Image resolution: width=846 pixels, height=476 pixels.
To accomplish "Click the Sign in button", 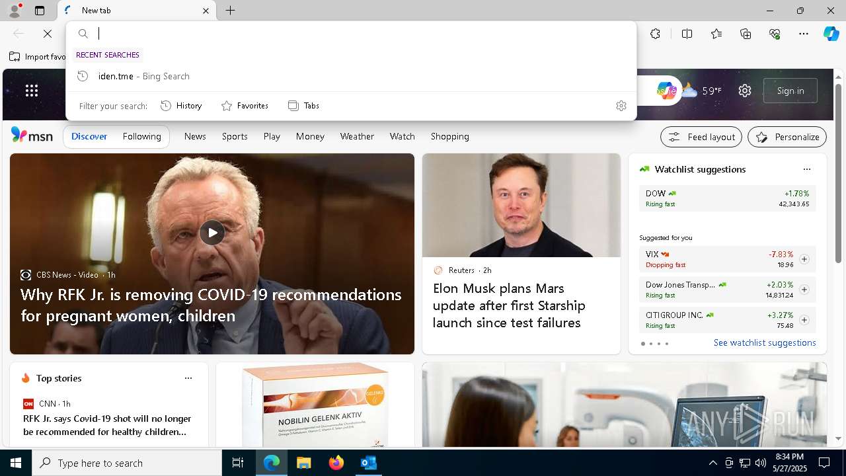I will point(790,91).
